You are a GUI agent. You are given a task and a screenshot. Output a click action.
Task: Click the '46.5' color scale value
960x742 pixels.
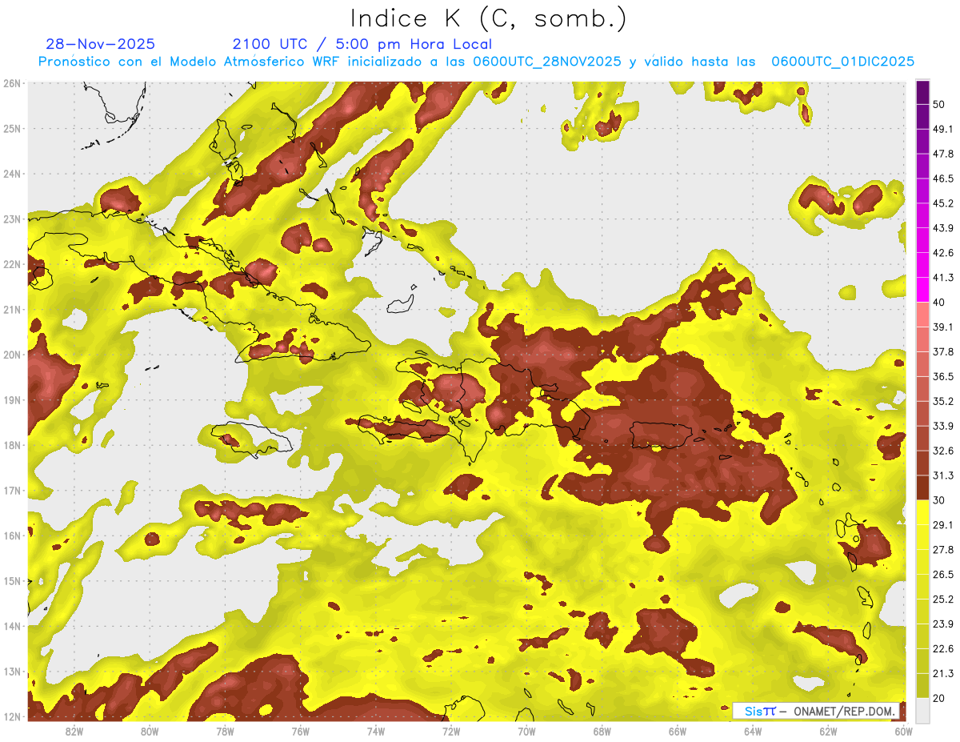(x=942, y=178)
